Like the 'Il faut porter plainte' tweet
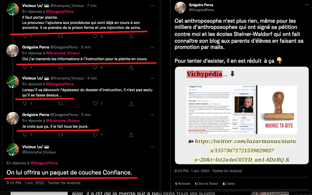Image resolution: width=312 pixels, height=195 pixels. [95, 36]
